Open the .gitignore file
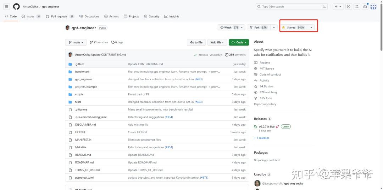383x190 pixels. pyautogui.click(x=81, y=109)
